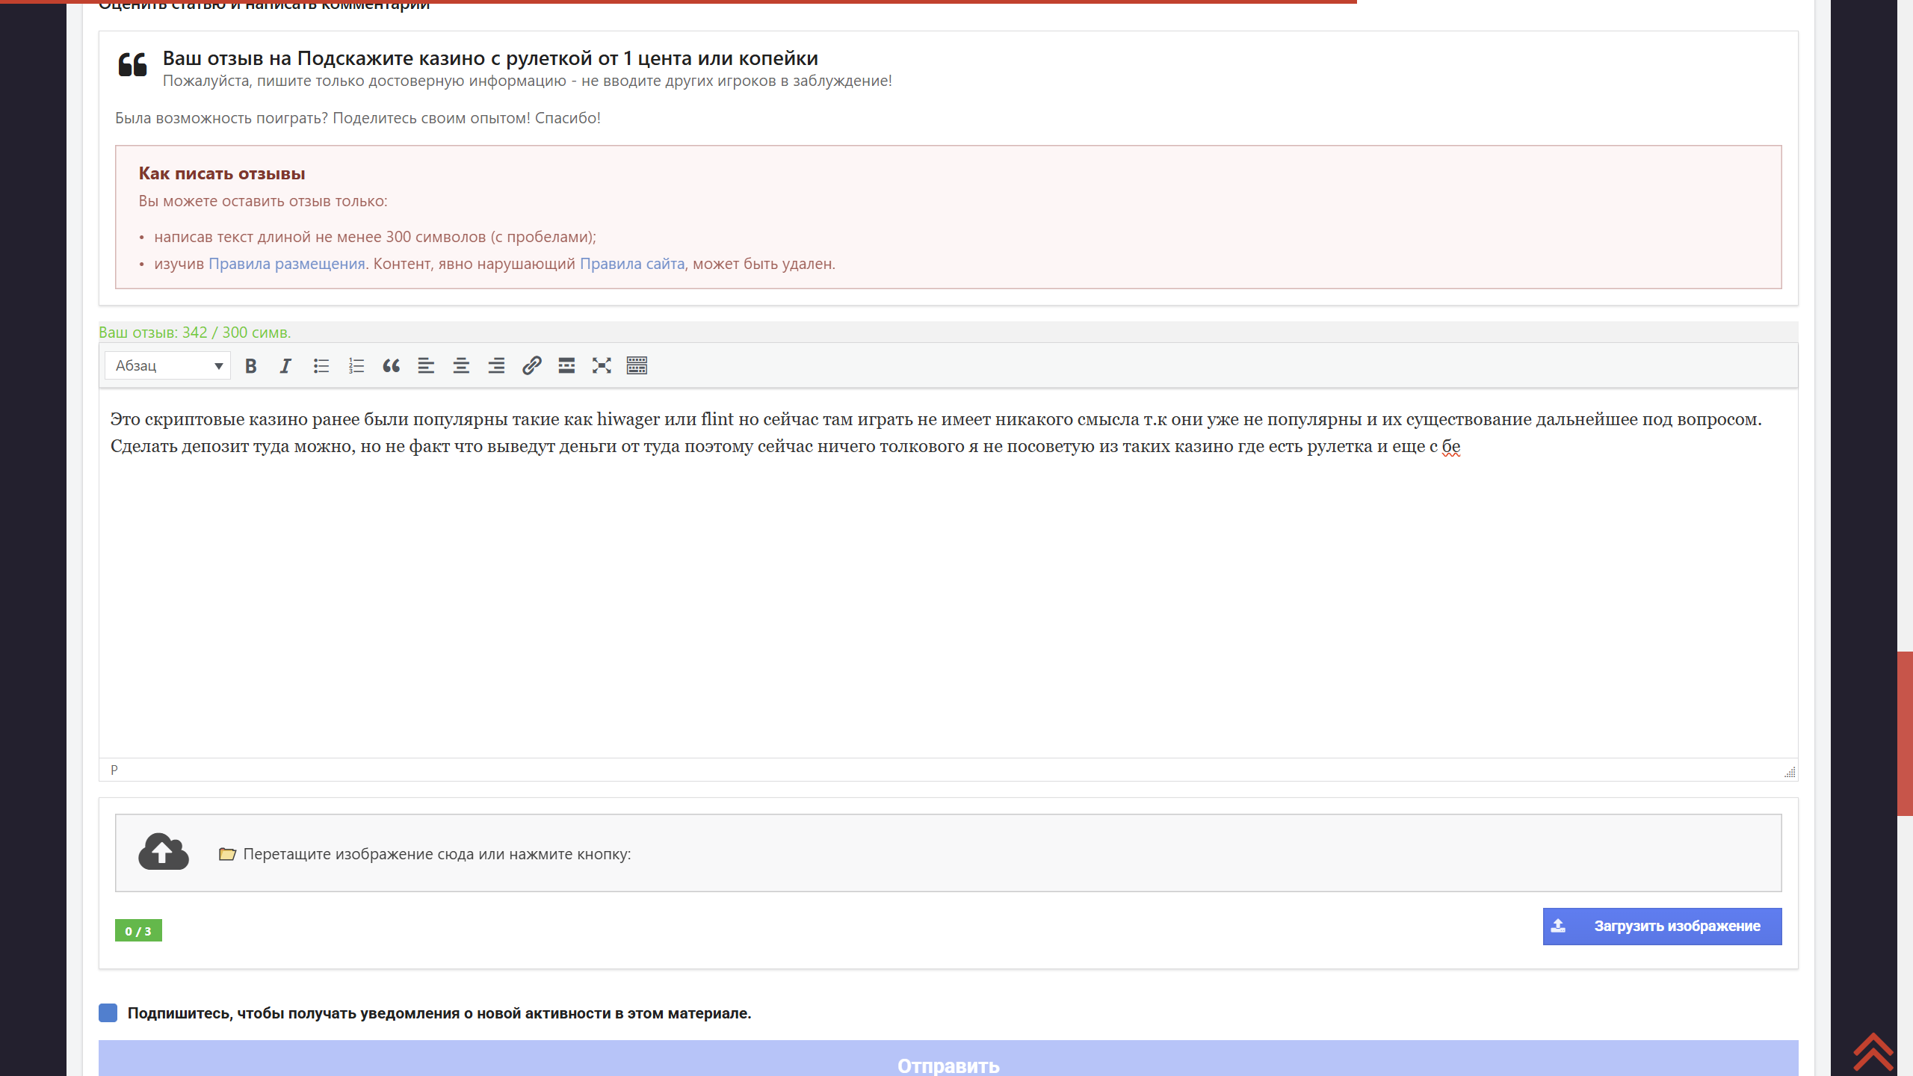Open the Правила размещения link
This screenshot has width=1913, height=1076.
point(286,264)
